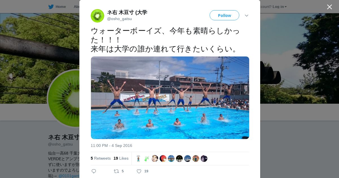This screenshot has height=178, width=339.
Task: Open the Log in dropdown
Action: (279, 7)
